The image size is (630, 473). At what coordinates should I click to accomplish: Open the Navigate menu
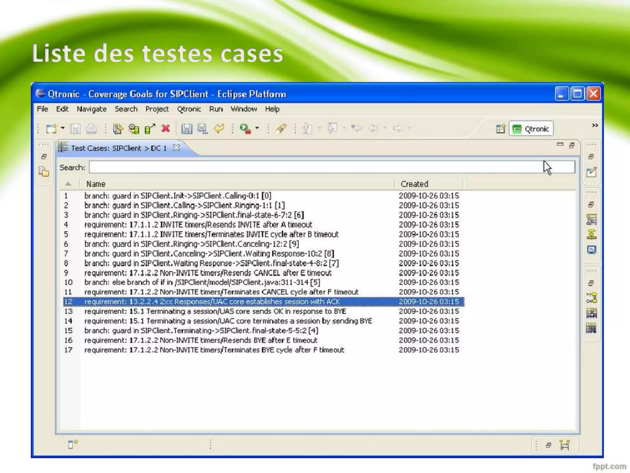coord(91,109)
